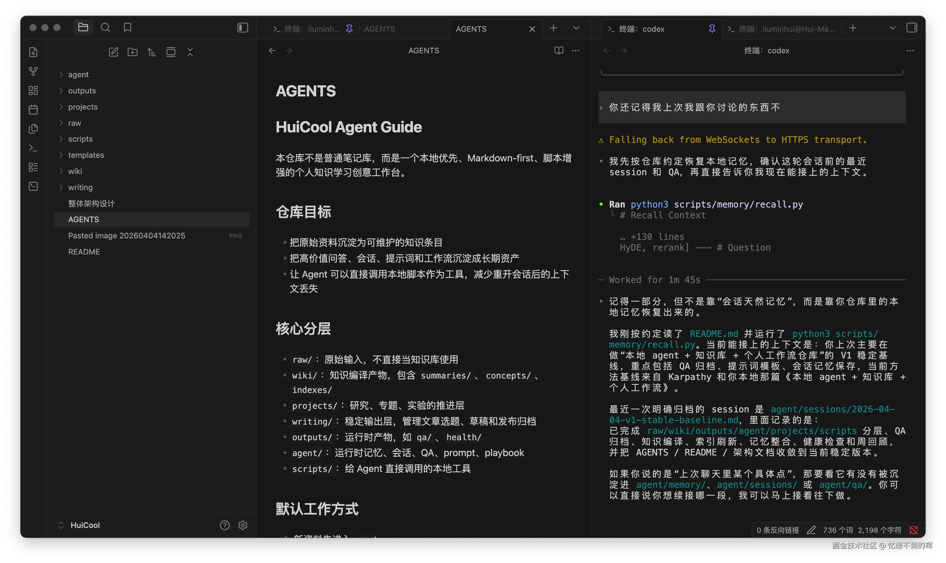The width and height of the screenshot is (946, 563).
Task: Switch to 终端: liuminhui@Hui-Ma... tab
Action: point(781,29)
